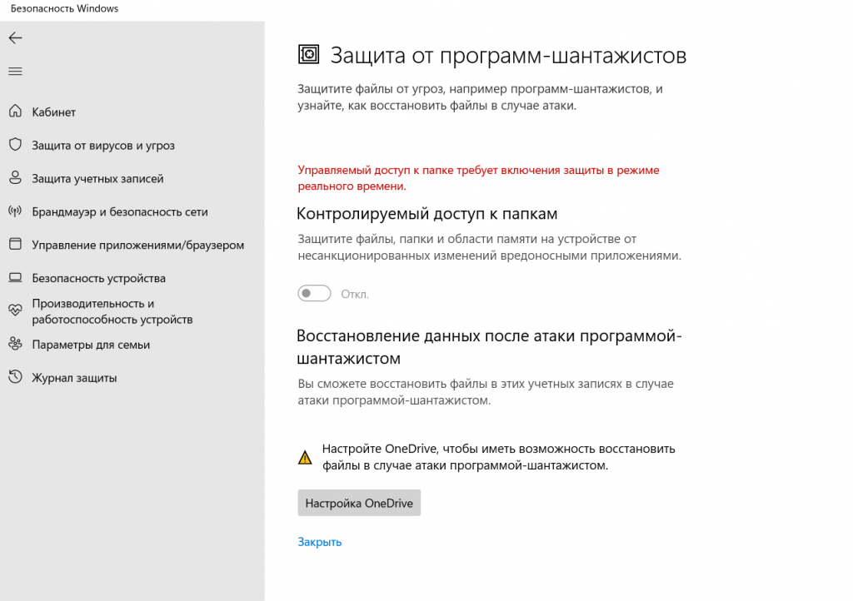Image resolution: width=853 pixels, height=601 pixels.
Task: Click the shield icon for virus protection
Action: 15,145
